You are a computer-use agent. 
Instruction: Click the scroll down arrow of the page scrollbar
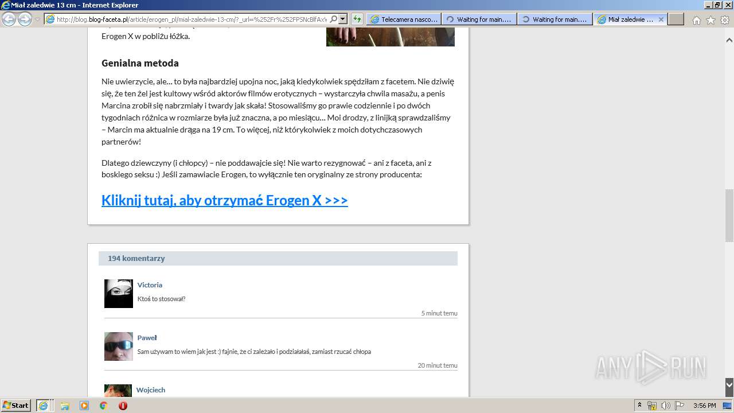coord(729,385)
